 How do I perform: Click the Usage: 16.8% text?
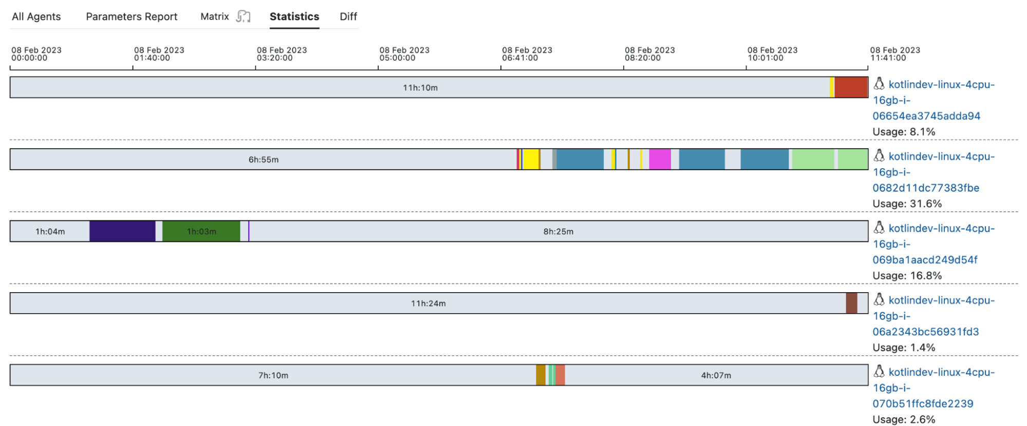pyautogui.click(x=907, y=275)
